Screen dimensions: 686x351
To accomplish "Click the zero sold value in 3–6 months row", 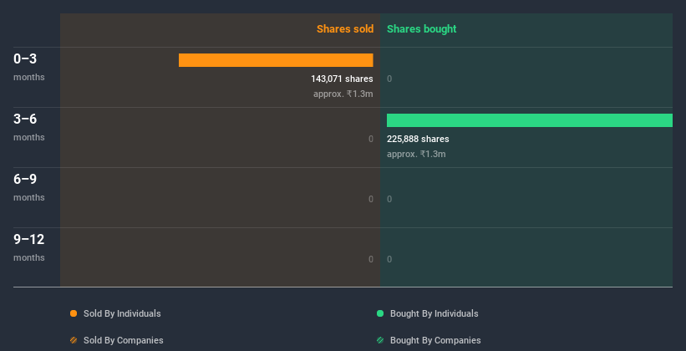I will 370,139.
